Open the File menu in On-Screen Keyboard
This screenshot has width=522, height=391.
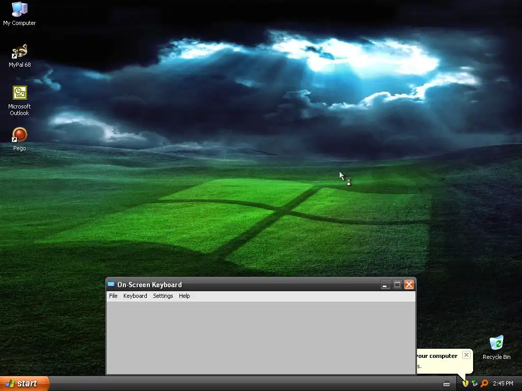[113, 296]
